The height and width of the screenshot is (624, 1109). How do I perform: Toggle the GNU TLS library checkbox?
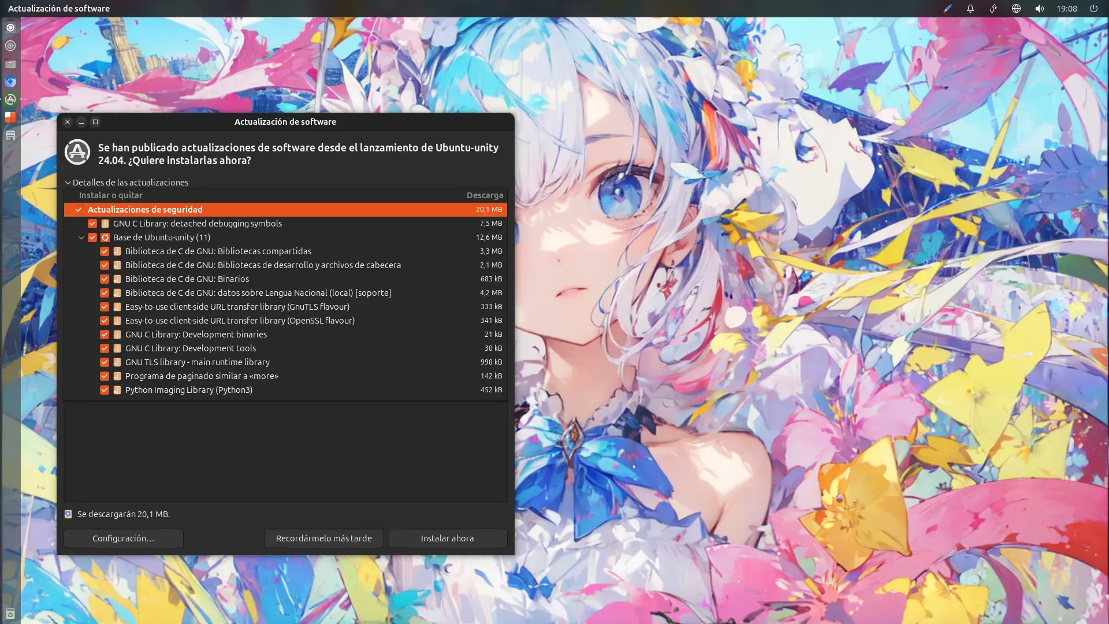point(105,362)
